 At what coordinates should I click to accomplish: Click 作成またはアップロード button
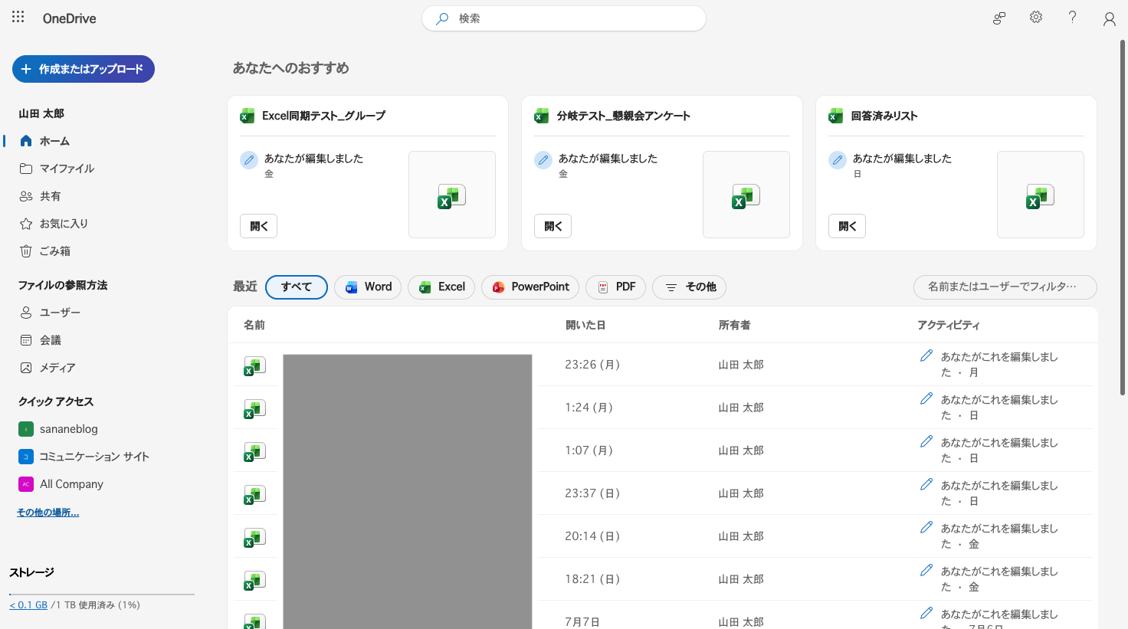[x=84, y=69]
